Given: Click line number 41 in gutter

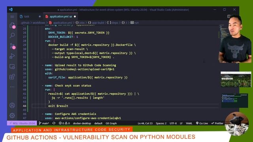Looking at the screenshot, I should 25,93.
